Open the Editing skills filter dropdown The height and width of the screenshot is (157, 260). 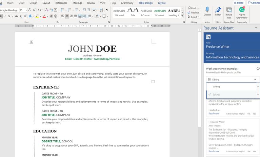(x=233, y=80)
